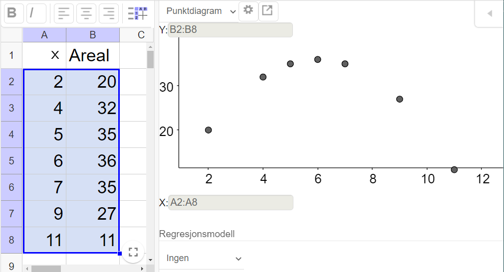Image resolution: width=504 pixels, height=272 pixels.
Task: Collapse panel with the top-right arrow
Action: click(490, 13)
